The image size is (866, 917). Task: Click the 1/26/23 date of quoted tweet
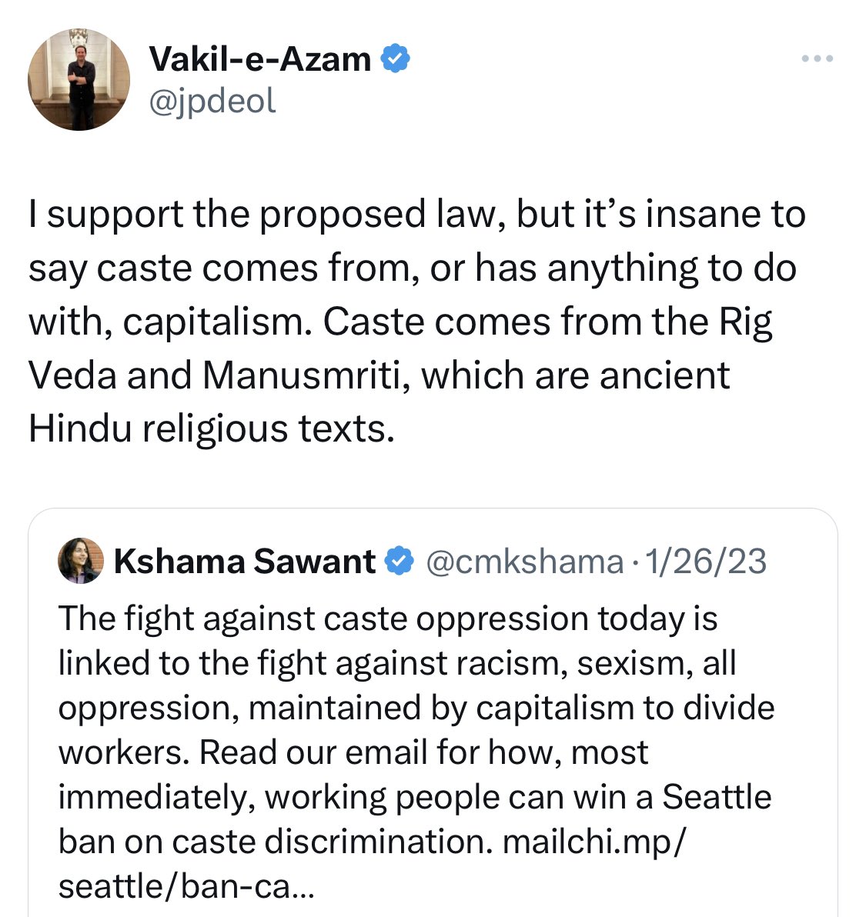[x=706, y=562]
